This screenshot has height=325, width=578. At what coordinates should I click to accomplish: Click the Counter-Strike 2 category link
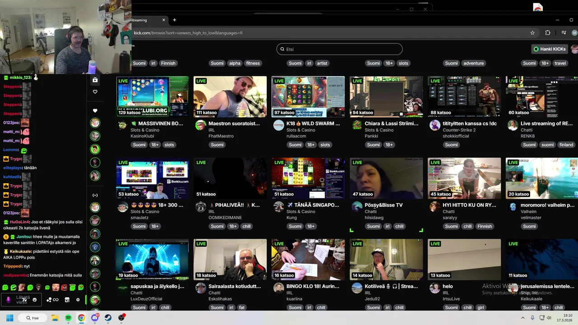459,130
